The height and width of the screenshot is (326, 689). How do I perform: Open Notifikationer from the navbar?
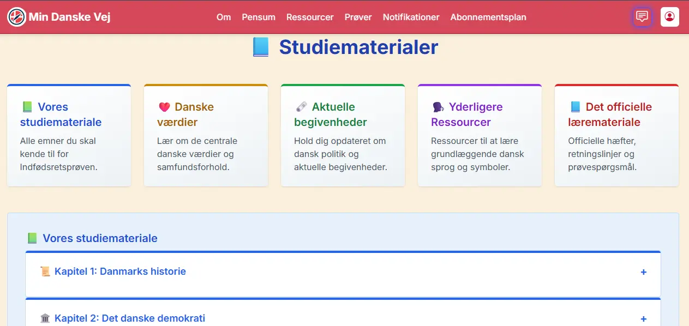pos(411,17)
